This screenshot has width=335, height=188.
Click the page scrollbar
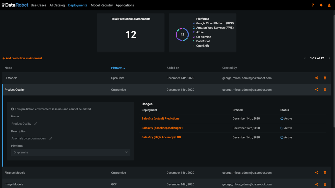[334, 71]
